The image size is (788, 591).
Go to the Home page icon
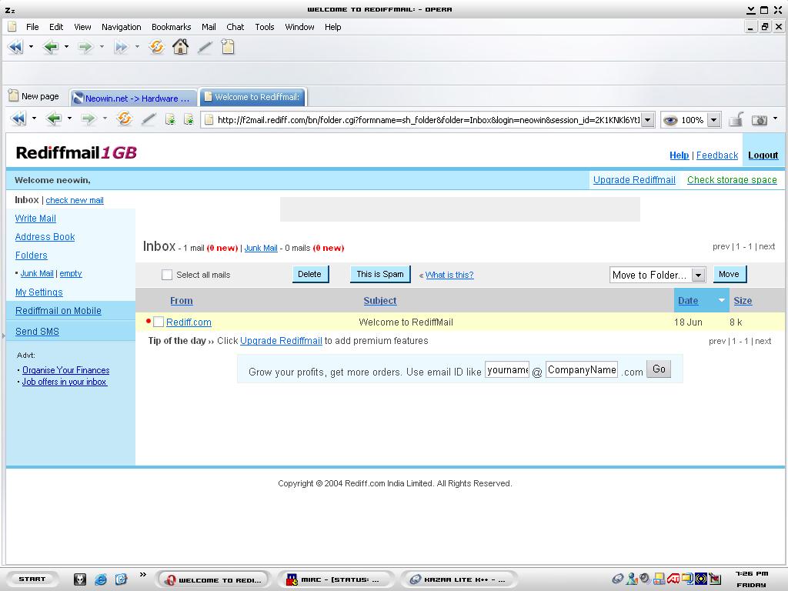[180, 47]
